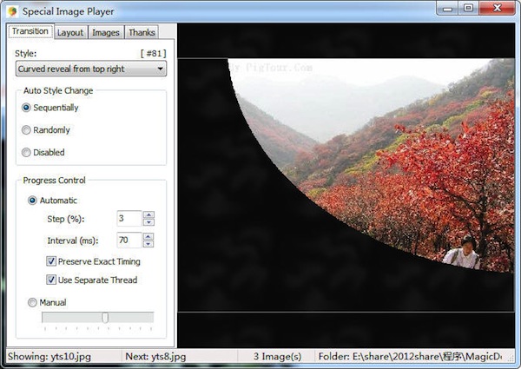Select Disabled auto style change option

point(27,152)
